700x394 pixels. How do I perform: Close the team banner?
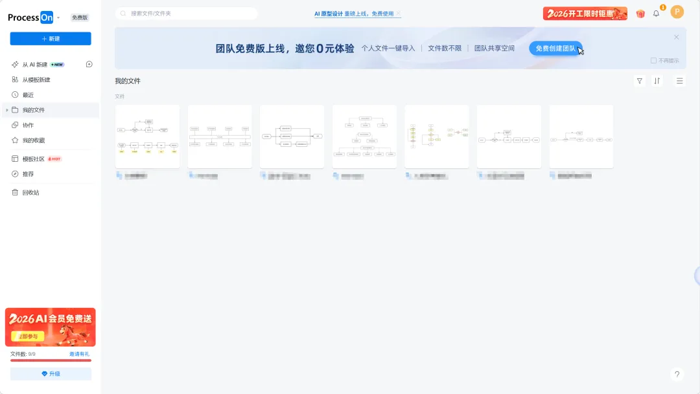coord(676,37)
